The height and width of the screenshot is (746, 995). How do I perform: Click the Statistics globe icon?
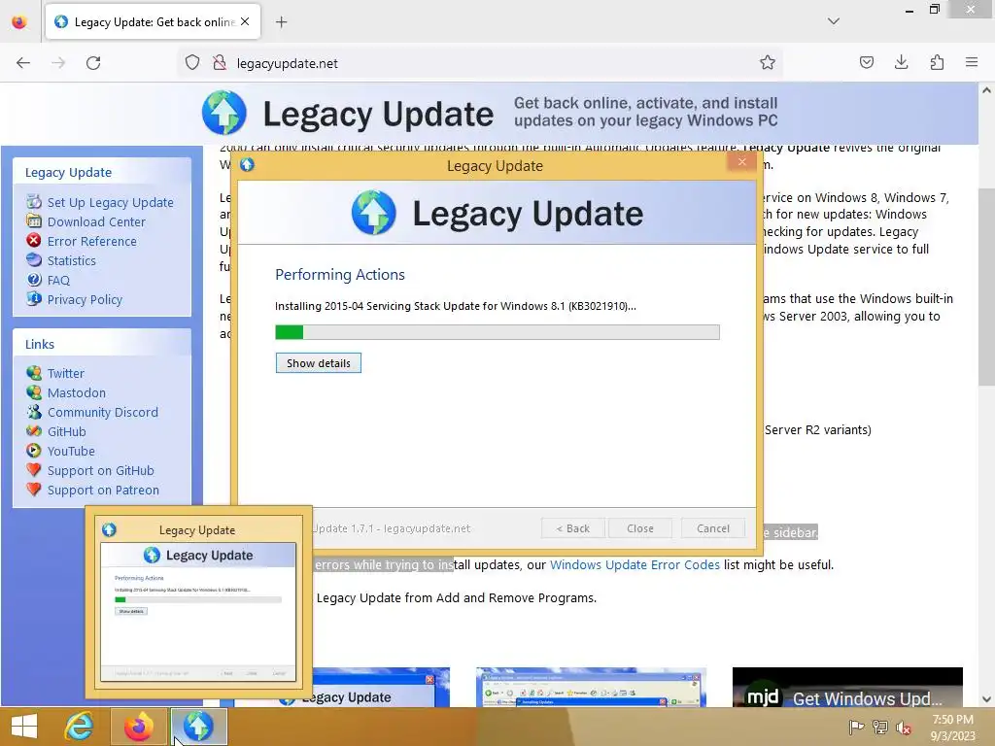(34, 259)
